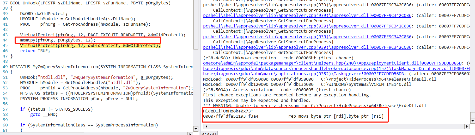Click the debugger output's horizontal scrollbar thumb
Image resolution: width=475 pixels, height=135 pixels.
pos(266,126)
